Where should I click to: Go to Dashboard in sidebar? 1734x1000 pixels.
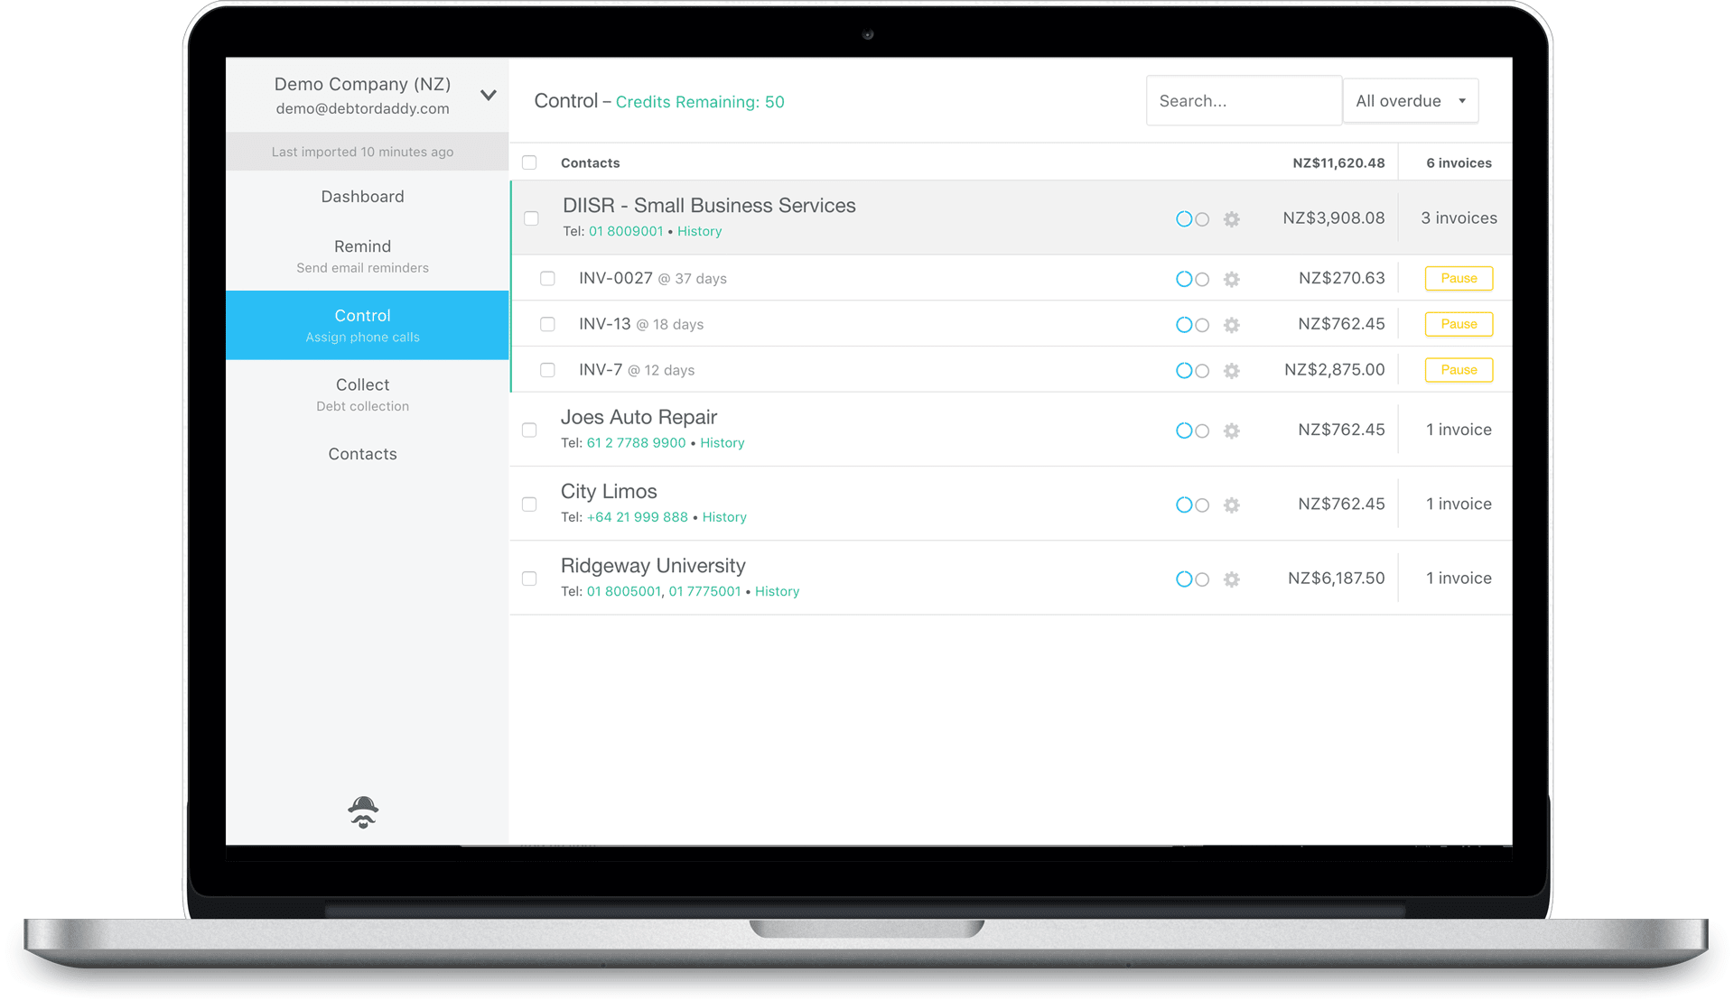click(363, 197)
